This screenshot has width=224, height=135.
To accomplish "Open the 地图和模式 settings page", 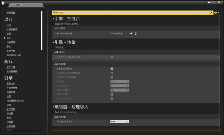I will 12,30.
